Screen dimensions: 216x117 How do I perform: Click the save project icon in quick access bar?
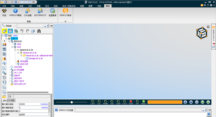pyautogui.click(x=6, y=2)
